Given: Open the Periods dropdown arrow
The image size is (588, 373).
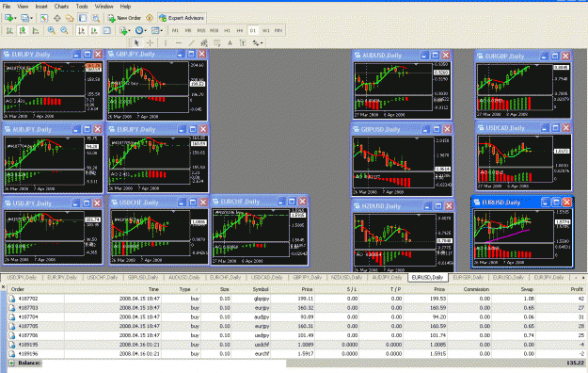Looking at the screenshot, I should click(146, 31).
